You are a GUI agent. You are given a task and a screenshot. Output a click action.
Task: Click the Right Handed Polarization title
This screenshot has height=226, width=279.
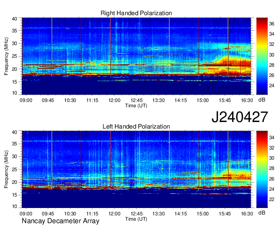[136, 13]
